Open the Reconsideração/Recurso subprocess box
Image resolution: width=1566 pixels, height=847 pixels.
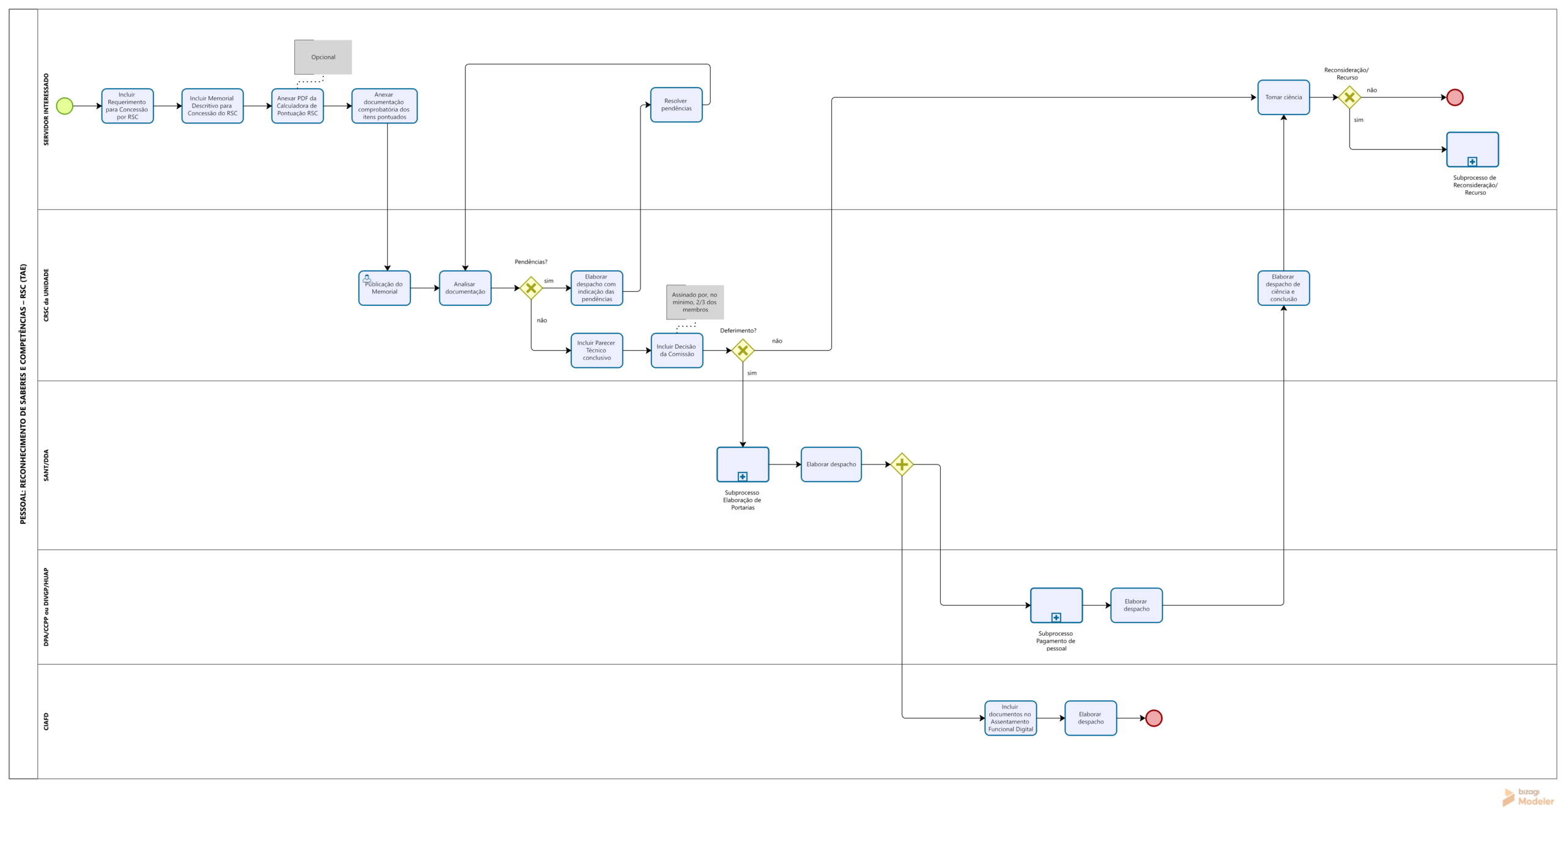[x=1472, y=149]
